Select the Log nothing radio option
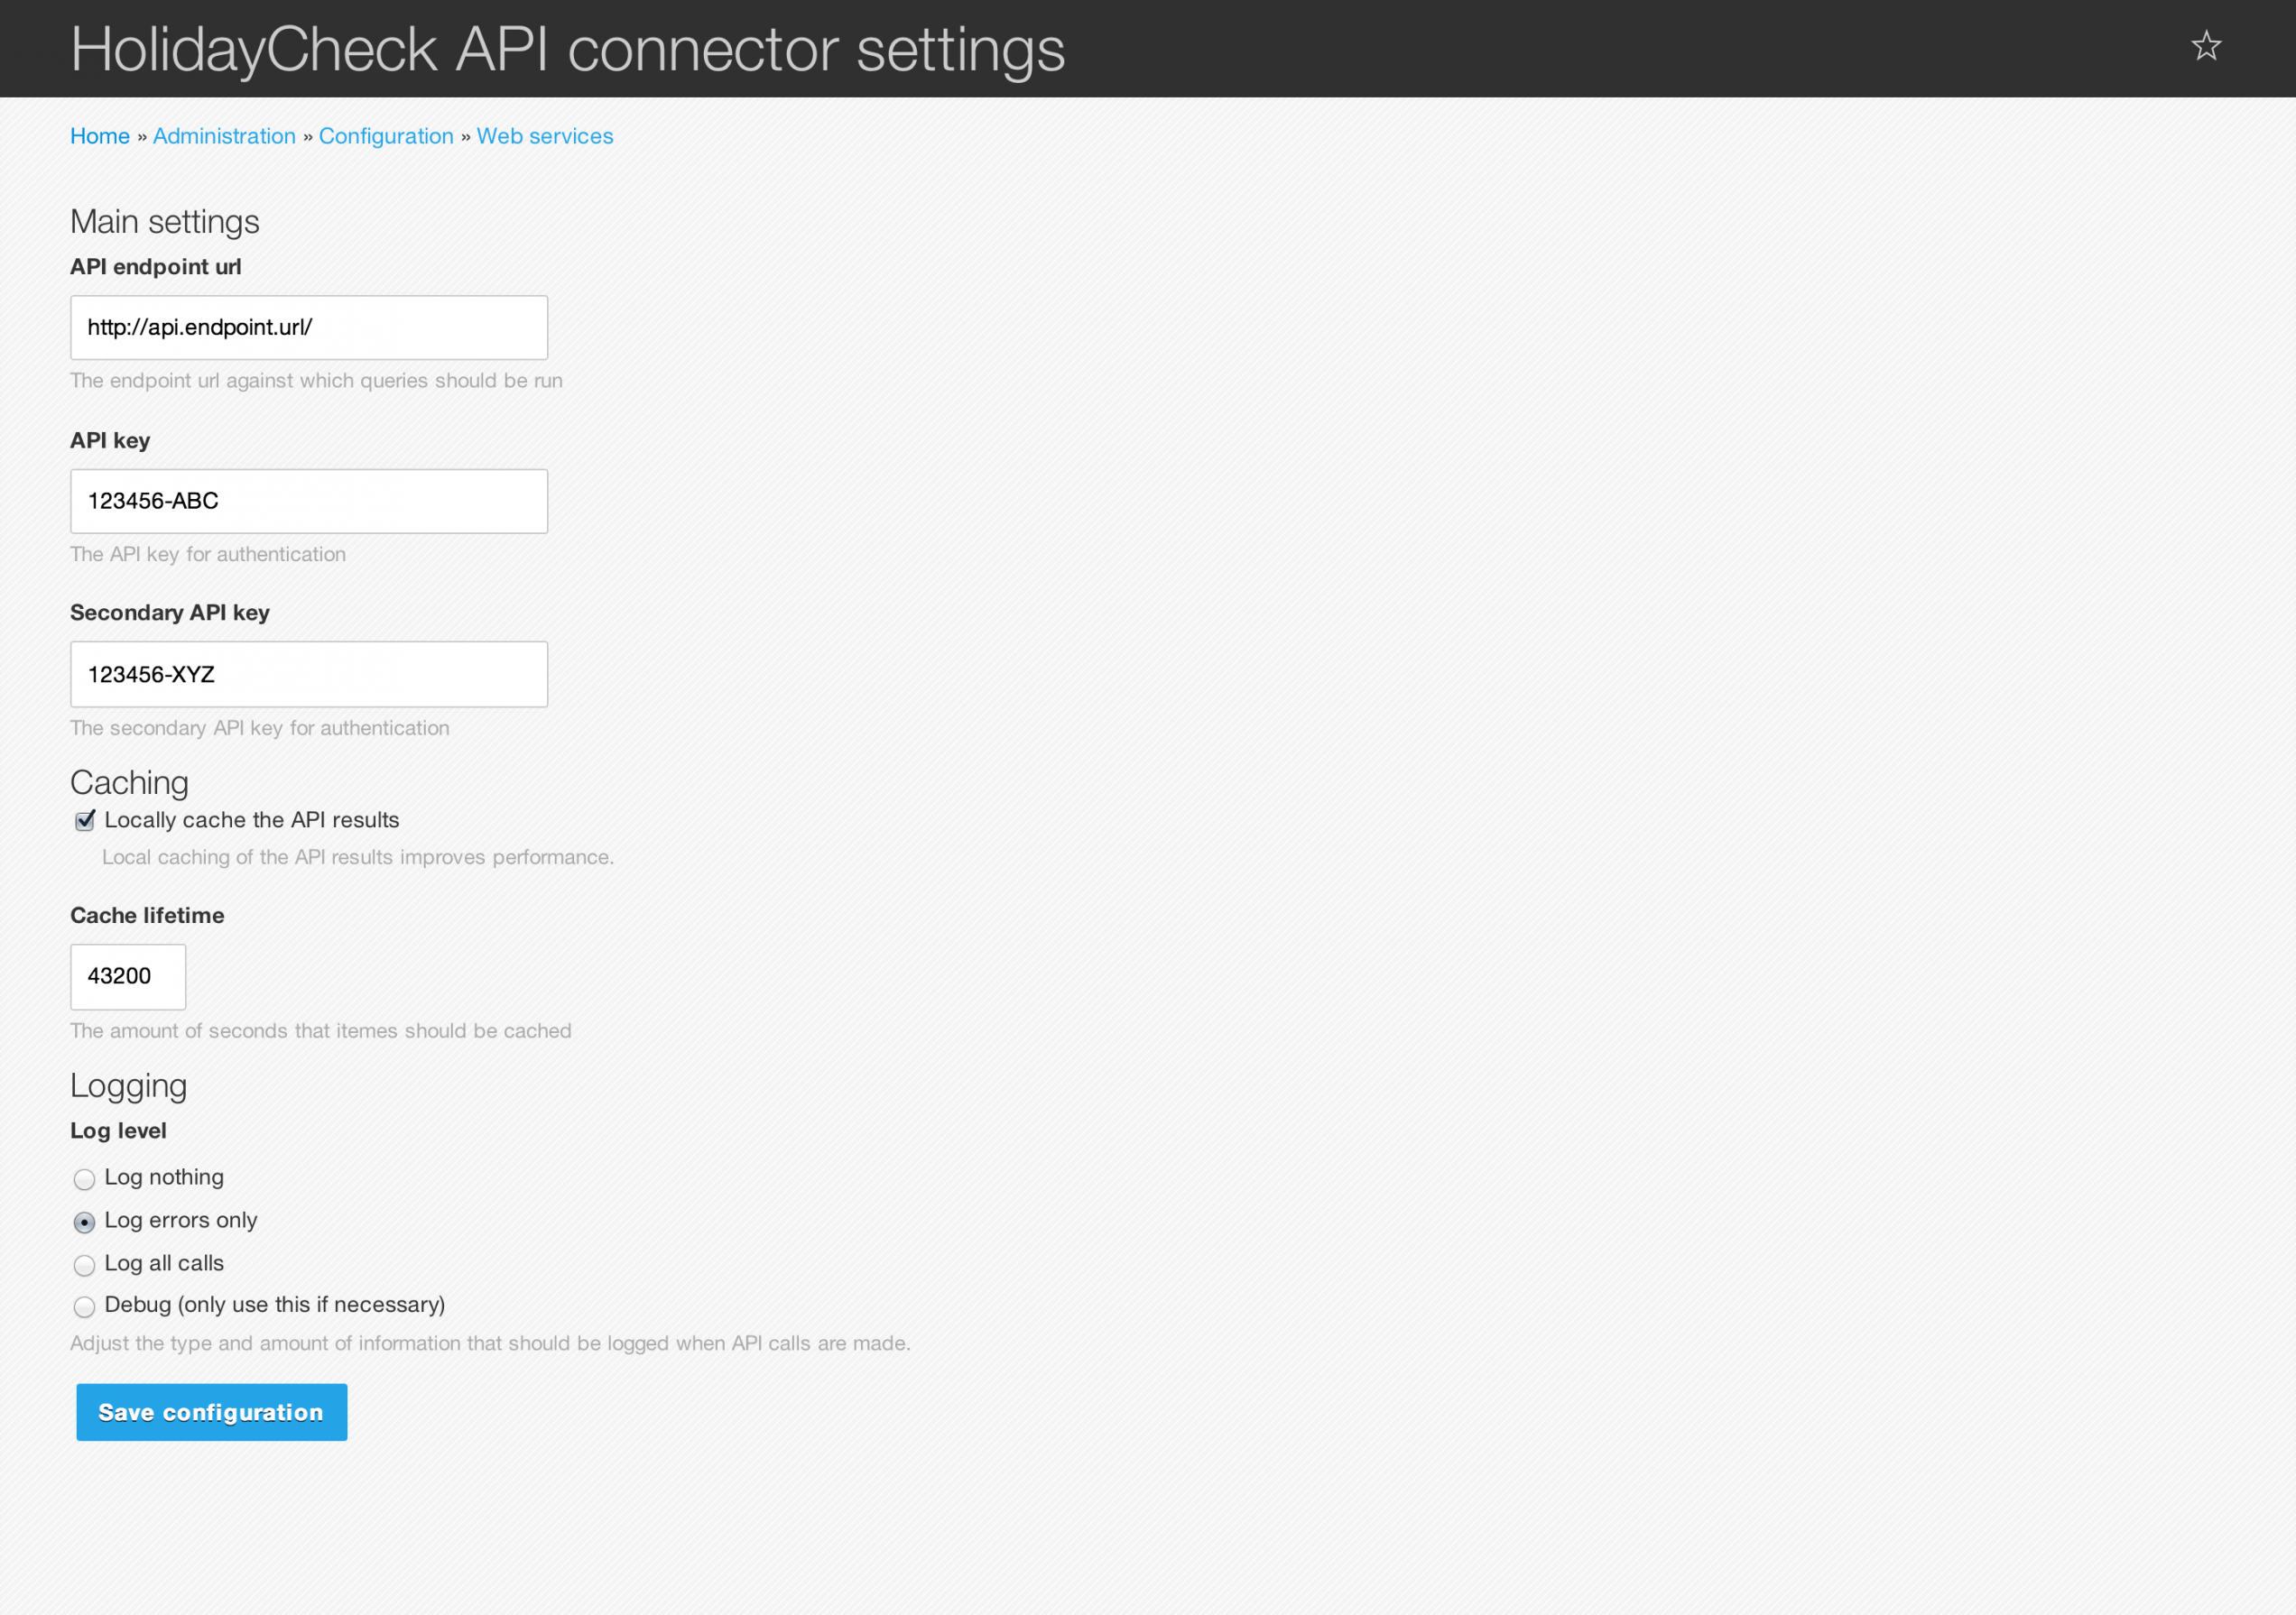The image size is (2296, 1615). pyautogui.click(x=85, y=1179)
